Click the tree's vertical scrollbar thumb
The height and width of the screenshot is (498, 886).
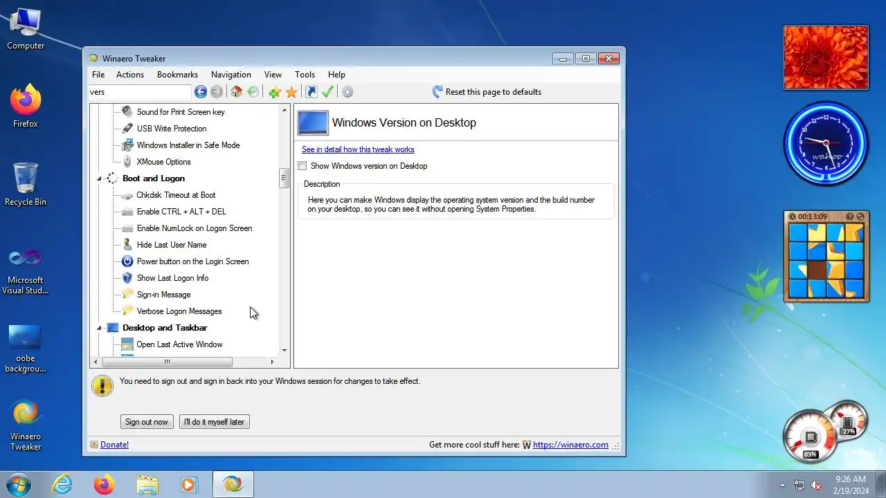point(284,178)
